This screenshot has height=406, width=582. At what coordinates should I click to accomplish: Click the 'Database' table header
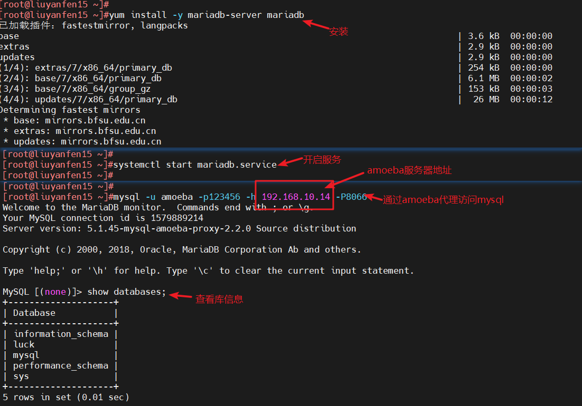[x=34, y=313]
